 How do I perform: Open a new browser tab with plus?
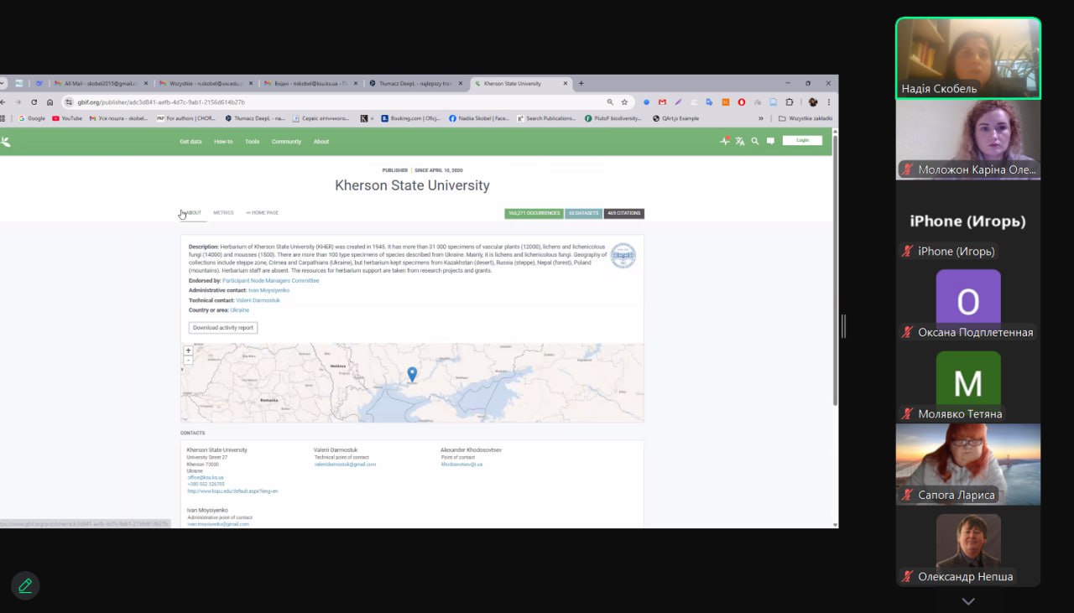[581, 84]
